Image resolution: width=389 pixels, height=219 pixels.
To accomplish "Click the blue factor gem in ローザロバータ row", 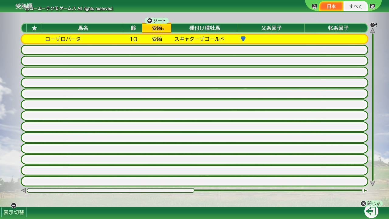I will 243,39.
